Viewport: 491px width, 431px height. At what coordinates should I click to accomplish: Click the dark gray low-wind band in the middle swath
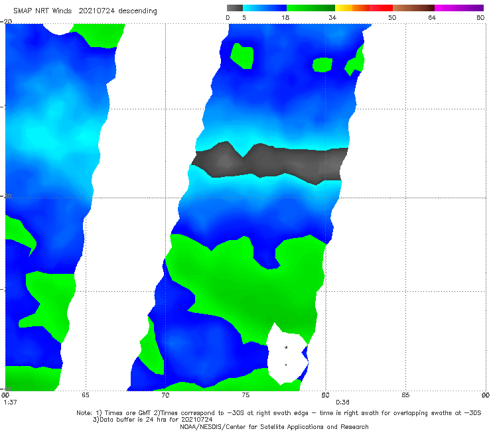269,162
